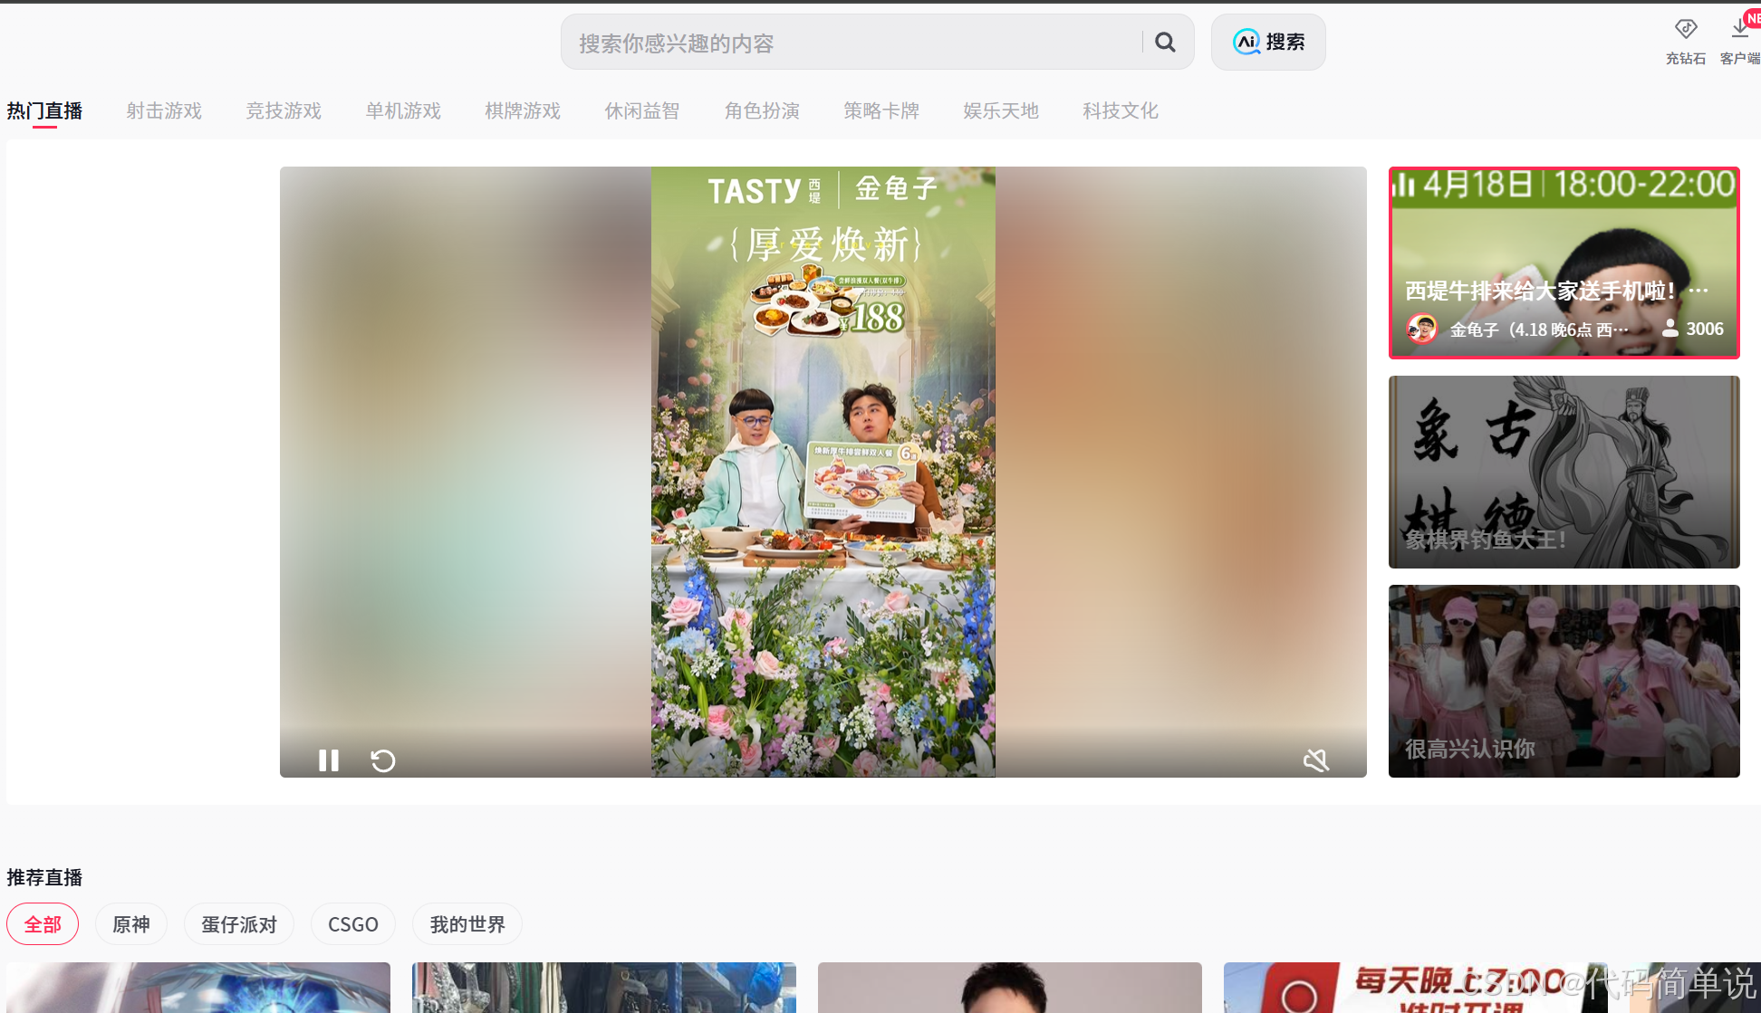Click the magnifier search icon
This screenshot has width=1761, height=1013.
1165,42
